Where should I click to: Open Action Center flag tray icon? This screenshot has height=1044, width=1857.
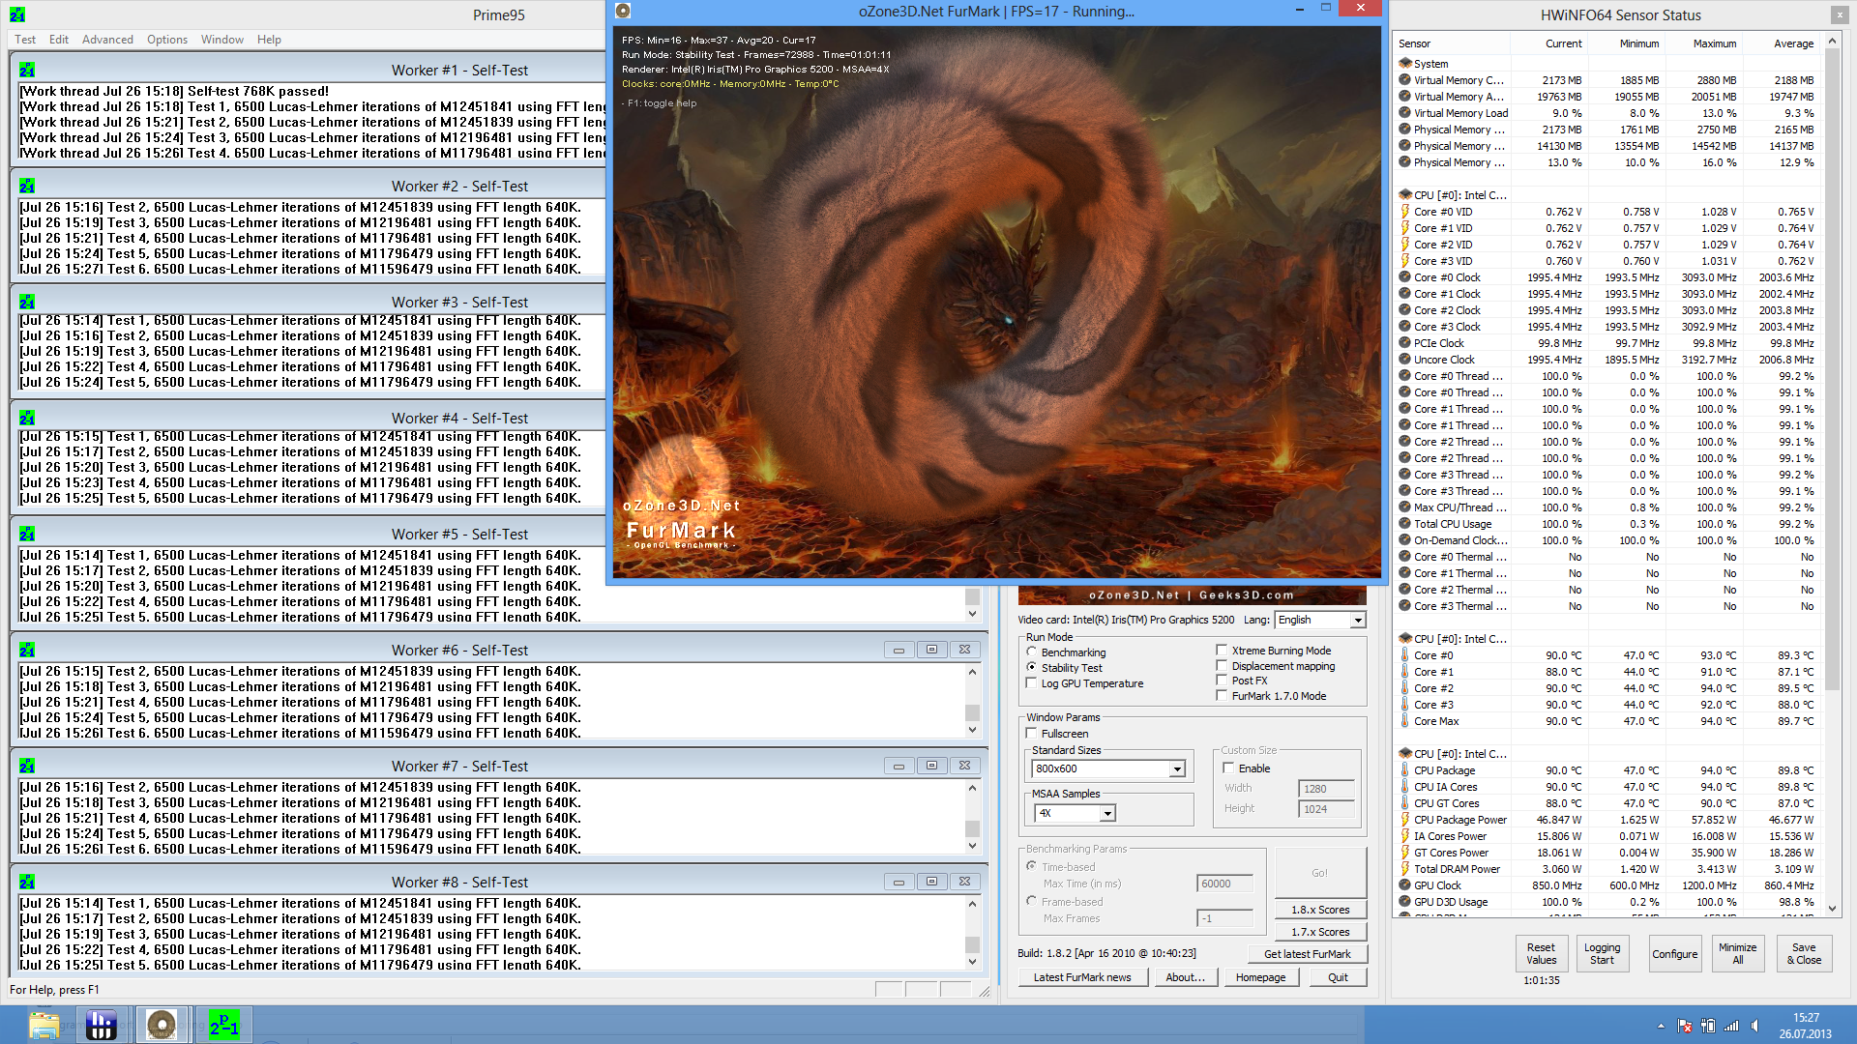pos(1684,1026)
